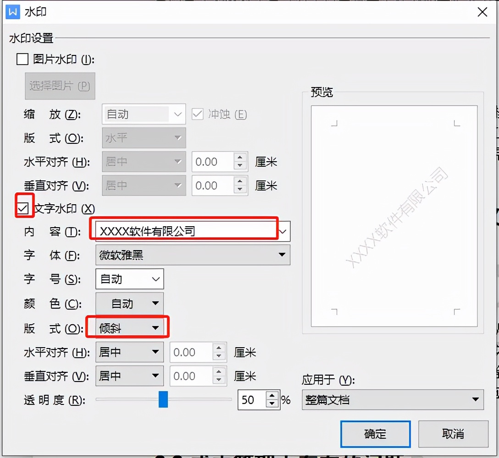Open text vertical alignment dropdown 居中

point(130,376)
